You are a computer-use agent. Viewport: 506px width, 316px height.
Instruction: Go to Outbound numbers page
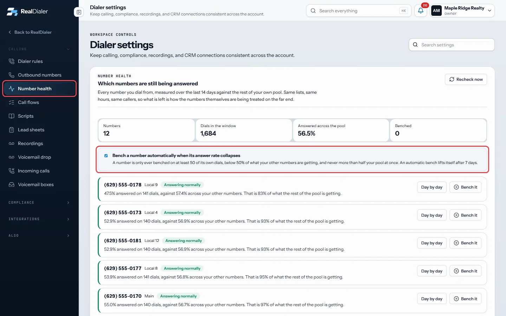coord(39,75)
